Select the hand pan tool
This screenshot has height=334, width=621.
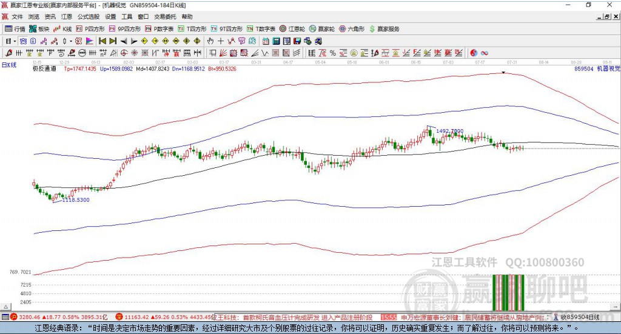point(210,41)
